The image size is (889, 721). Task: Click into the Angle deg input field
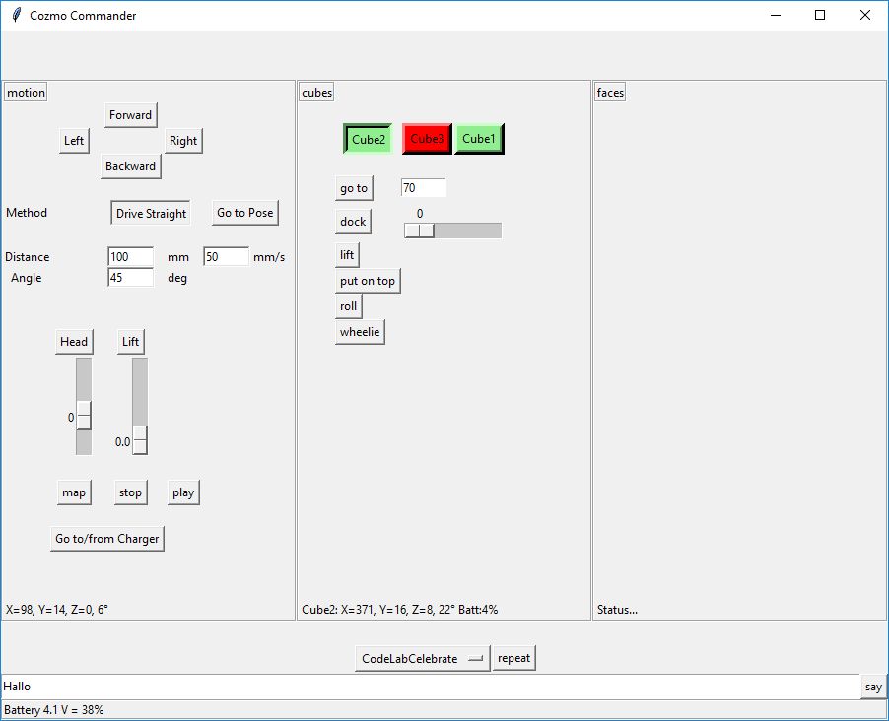point(130,277)
